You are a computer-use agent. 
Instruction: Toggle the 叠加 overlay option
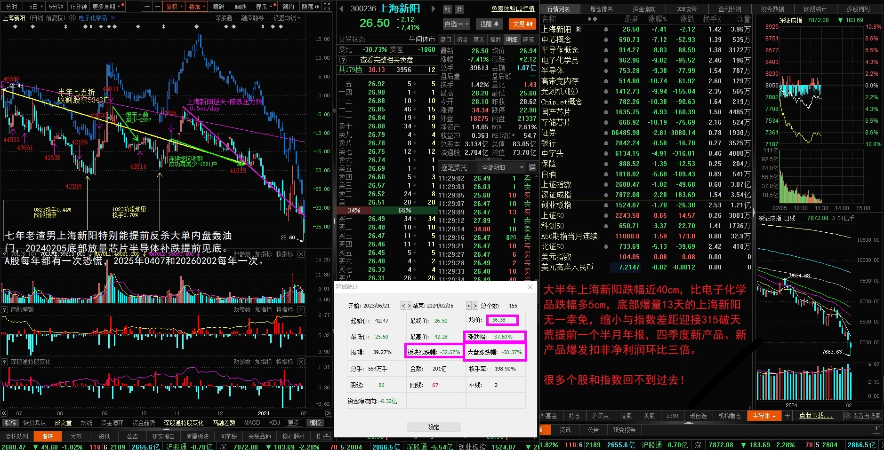pyautogui.click(x=197, y=7)
